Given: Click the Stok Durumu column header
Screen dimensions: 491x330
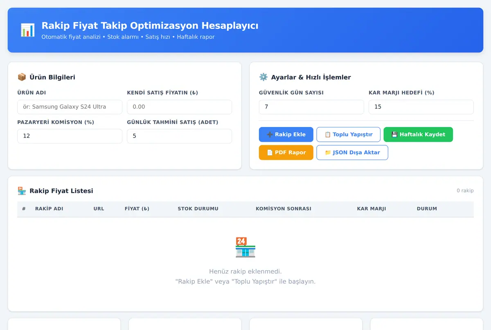Looking at the screenshot, I should tap(198, 209).
